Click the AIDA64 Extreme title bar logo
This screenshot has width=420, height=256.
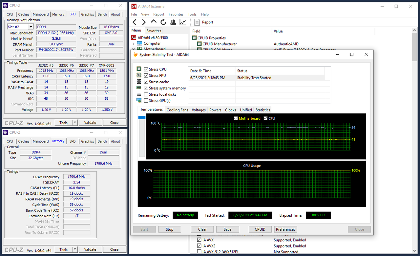point(133,6)
